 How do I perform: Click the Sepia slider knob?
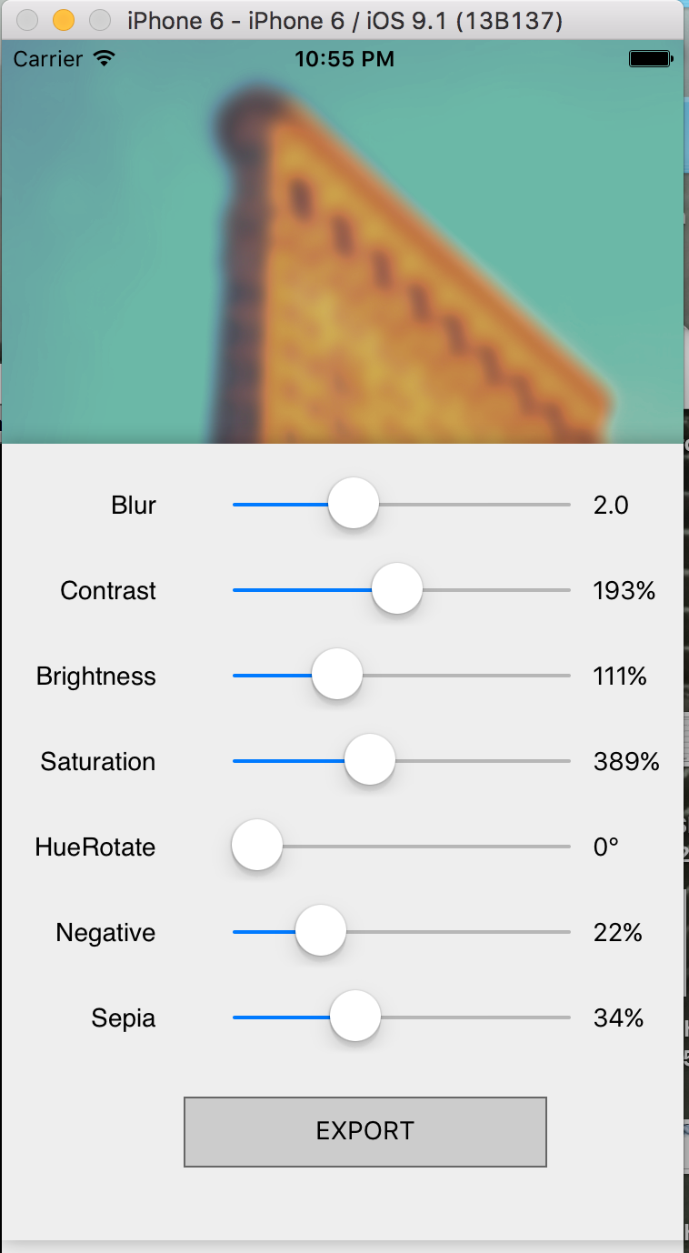[354, 1017]
